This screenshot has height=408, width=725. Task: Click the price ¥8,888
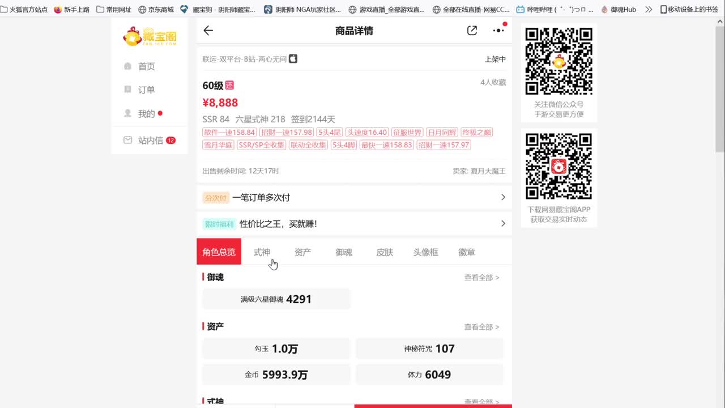220,103
